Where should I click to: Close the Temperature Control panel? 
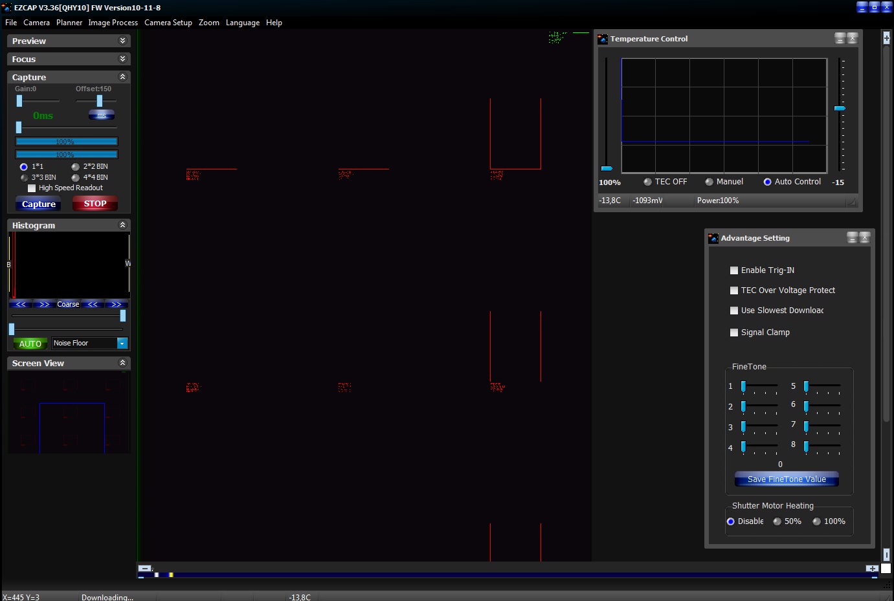point(852,38)
